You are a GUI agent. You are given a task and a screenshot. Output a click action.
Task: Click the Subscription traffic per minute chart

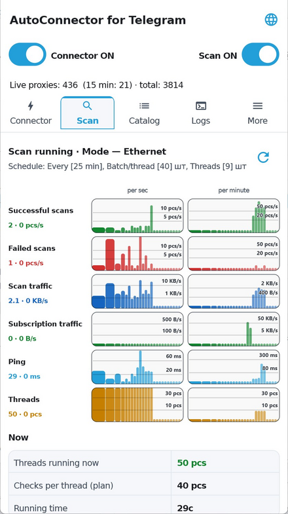click(x=234, y=329)
